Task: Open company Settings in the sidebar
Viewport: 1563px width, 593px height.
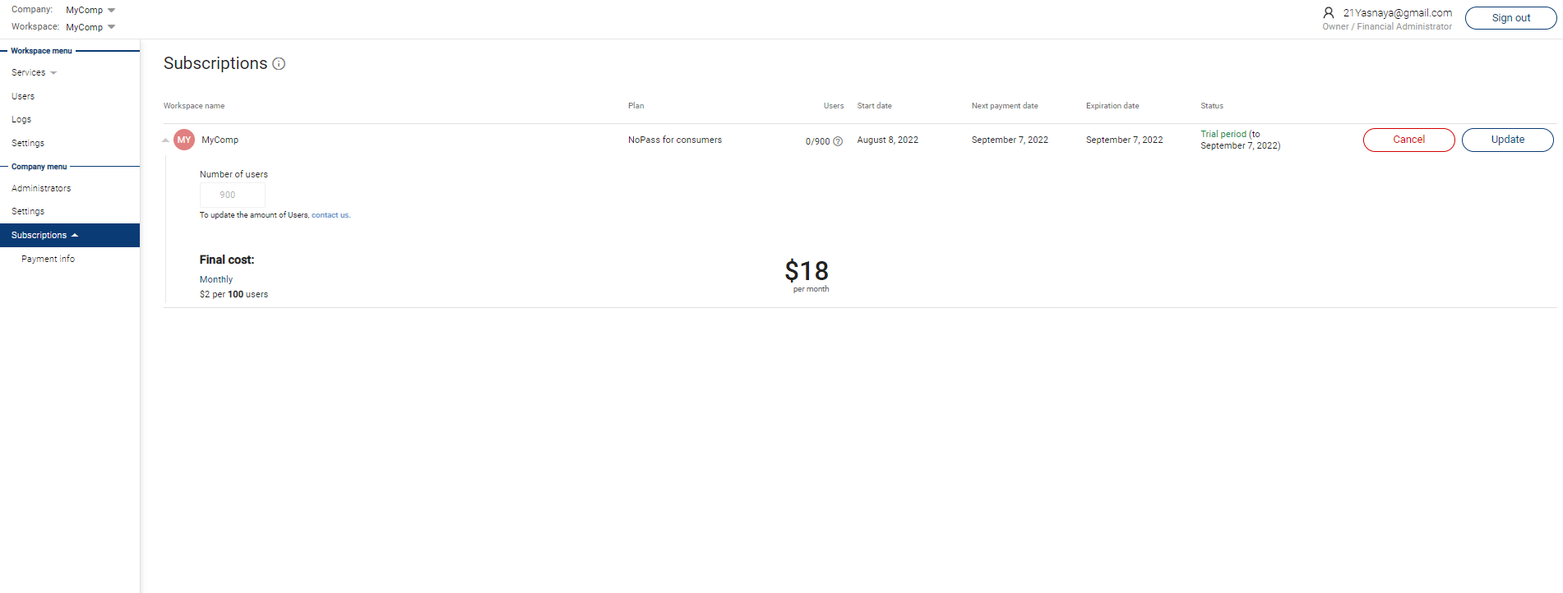Action: point(28,211)
